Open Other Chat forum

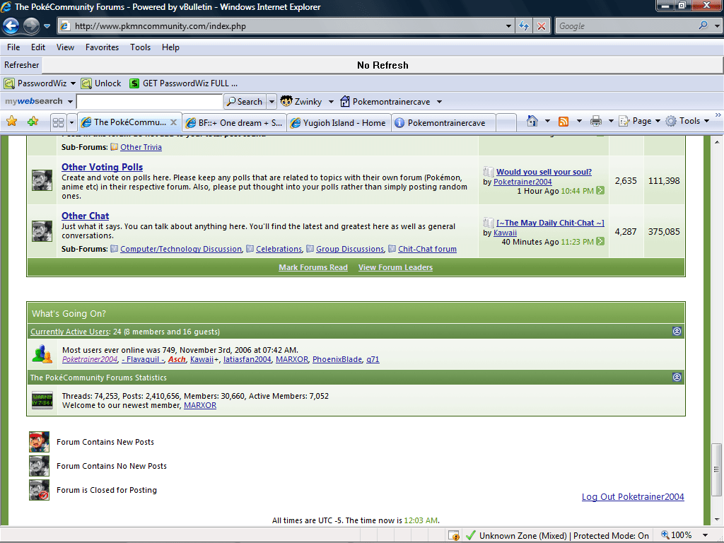[85, 216]
